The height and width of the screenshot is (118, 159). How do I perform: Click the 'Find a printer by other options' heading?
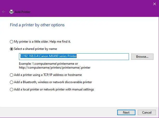(37, 25)
